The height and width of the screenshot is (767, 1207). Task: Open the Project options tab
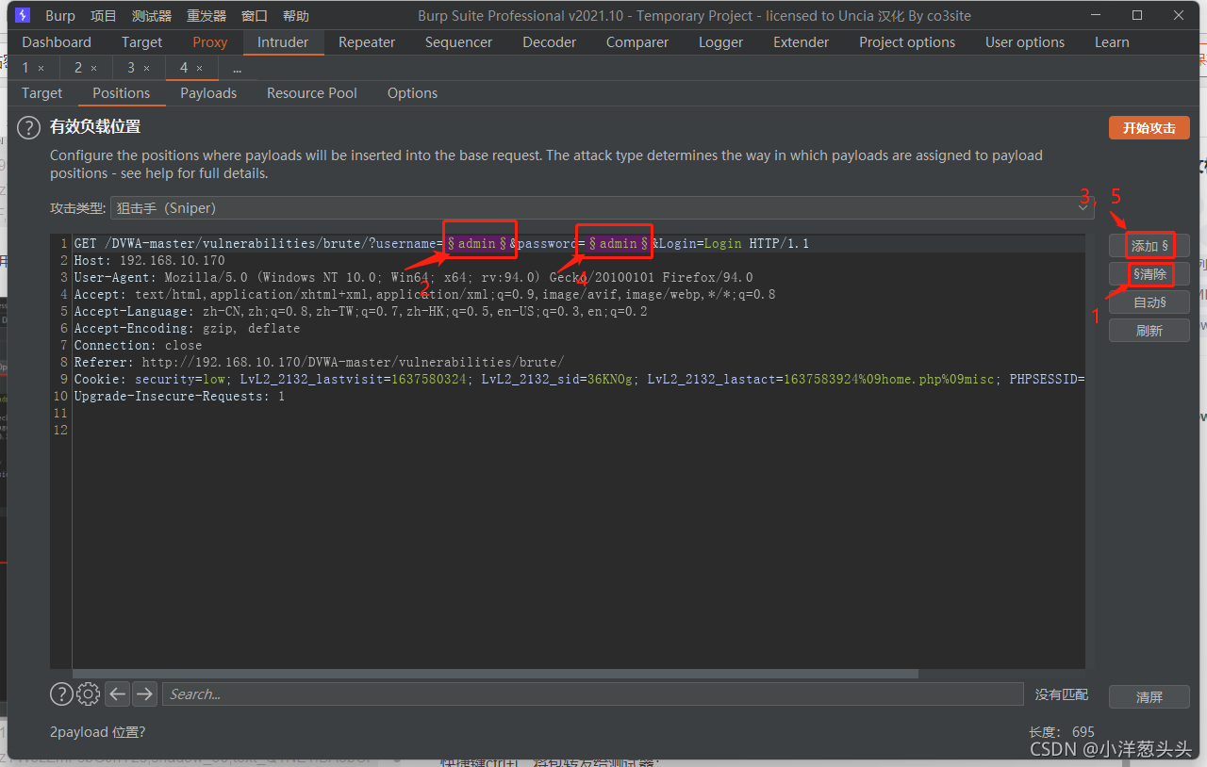(x=907, y=42)
